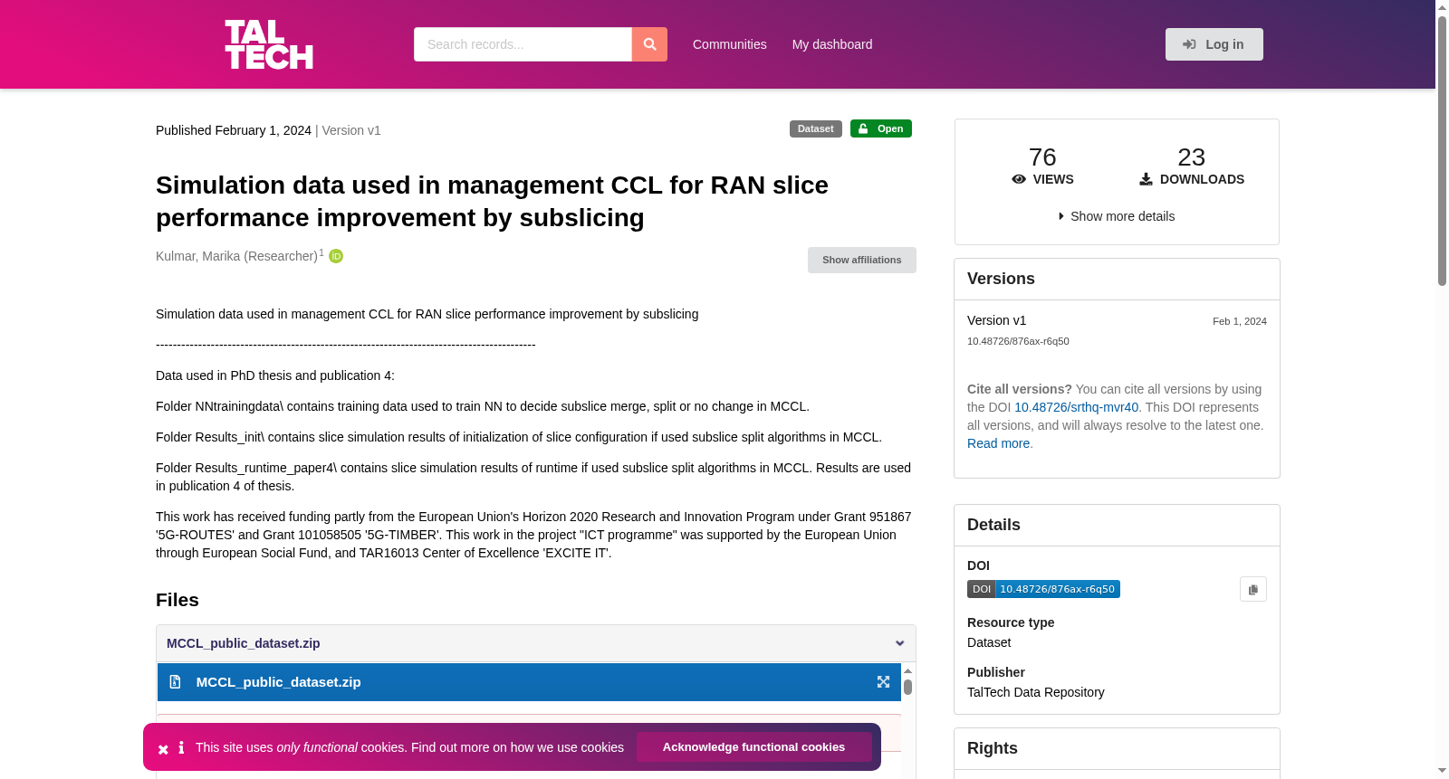Click the 23 downloads count

click(x=1191, y=157)
